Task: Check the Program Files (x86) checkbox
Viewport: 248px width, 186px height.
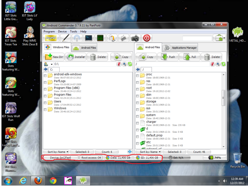Action: click(45, 89)
